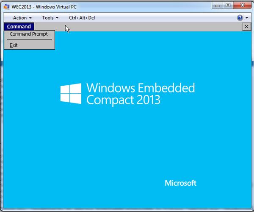
Task: Expand the arrow next to the Help icon
Action: click(247, 18)
